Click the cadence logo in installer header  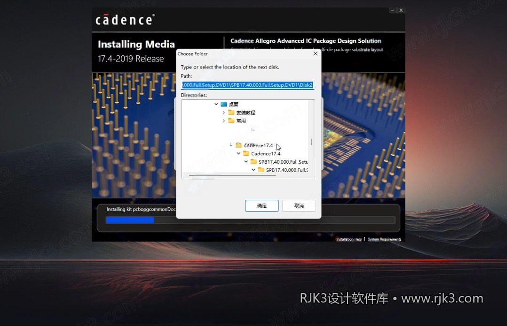(x=125, y=20)
